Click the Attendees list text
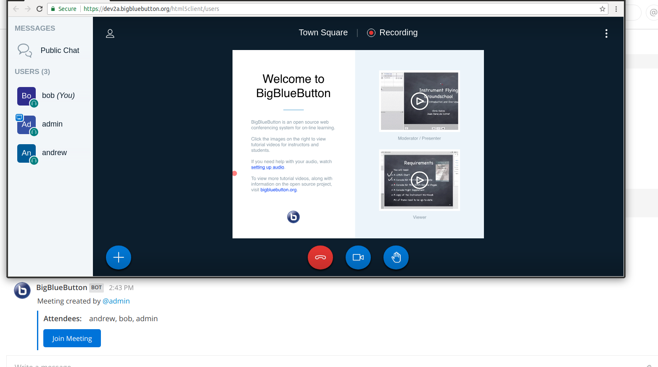This screenshot has width=658, height=367. coord(123,319)
